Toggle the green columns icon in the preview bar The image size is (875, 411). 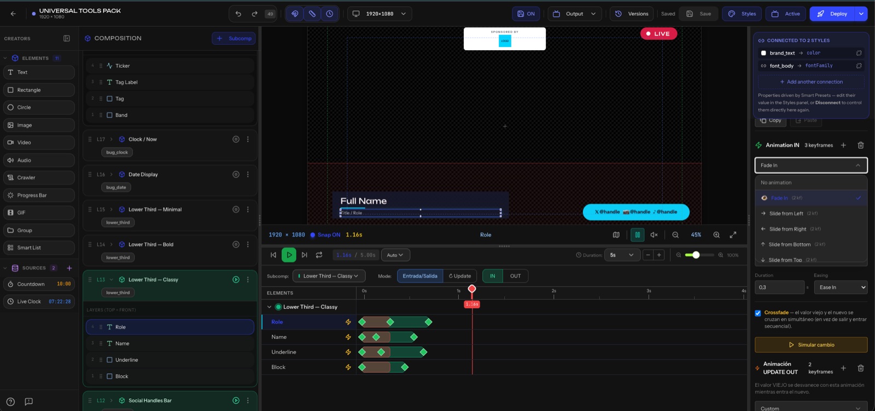pyautogui.click(x=637, y=234)
